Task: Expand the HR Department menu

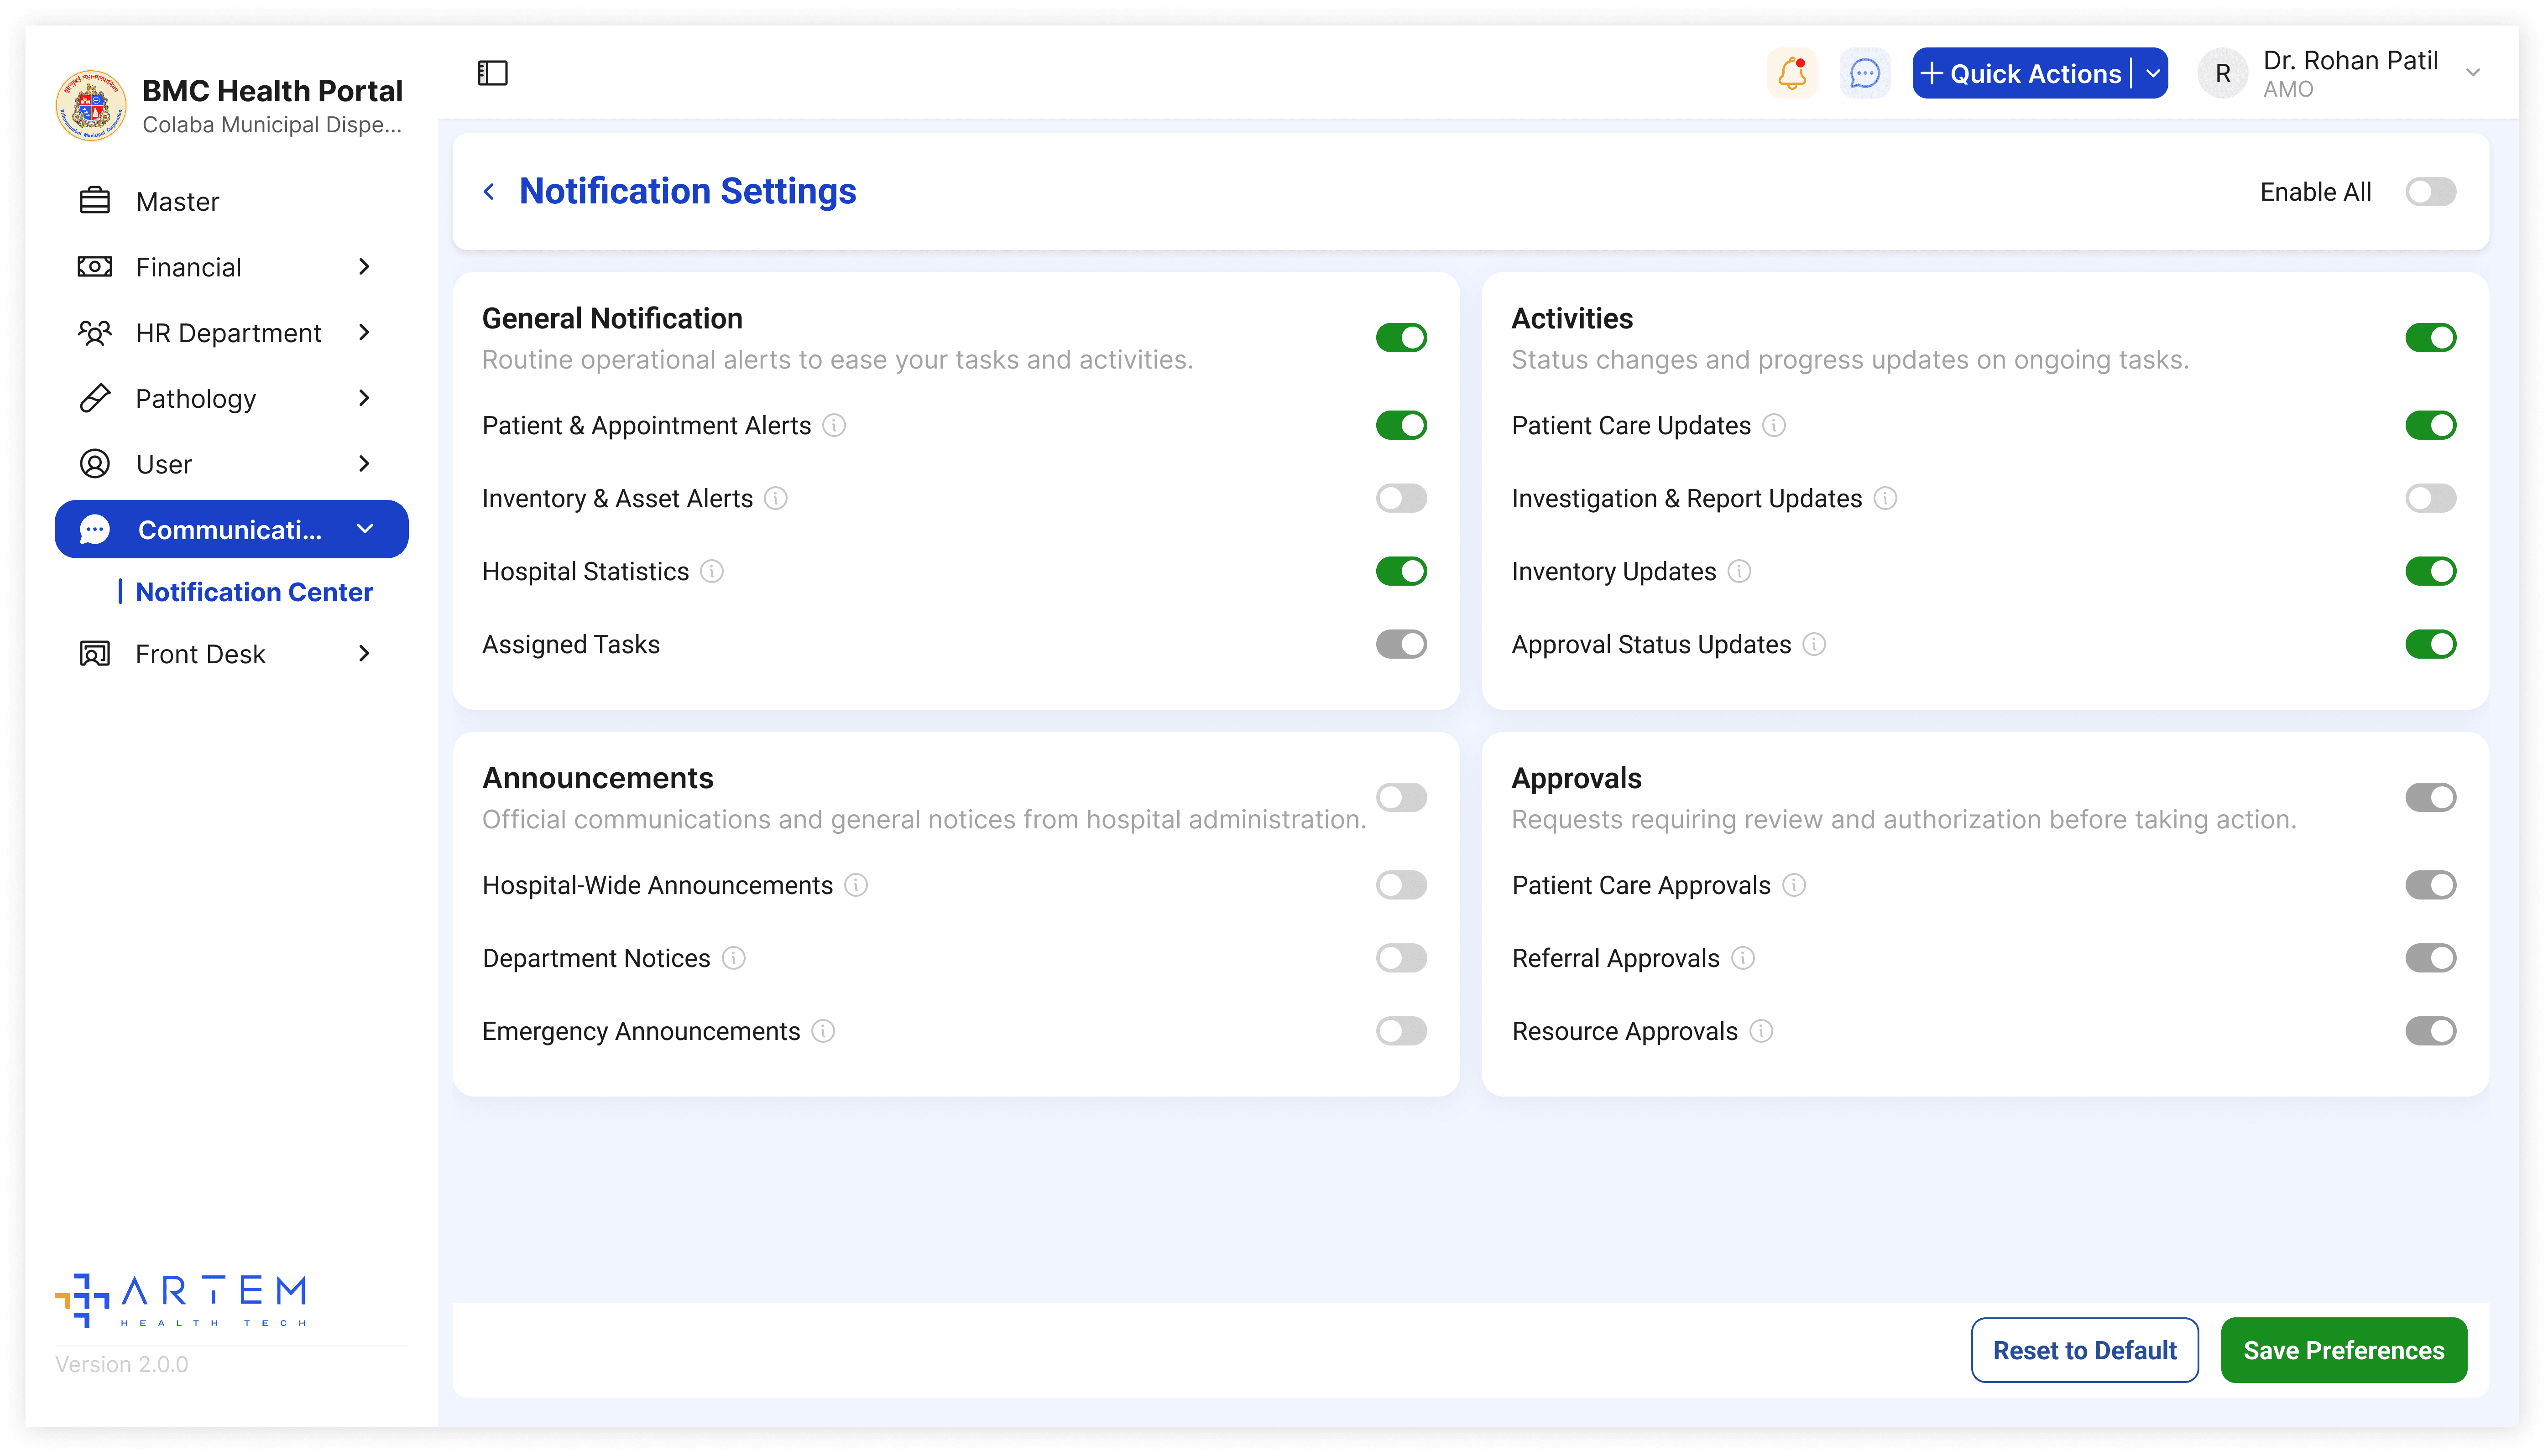Action: click(228, 332)
